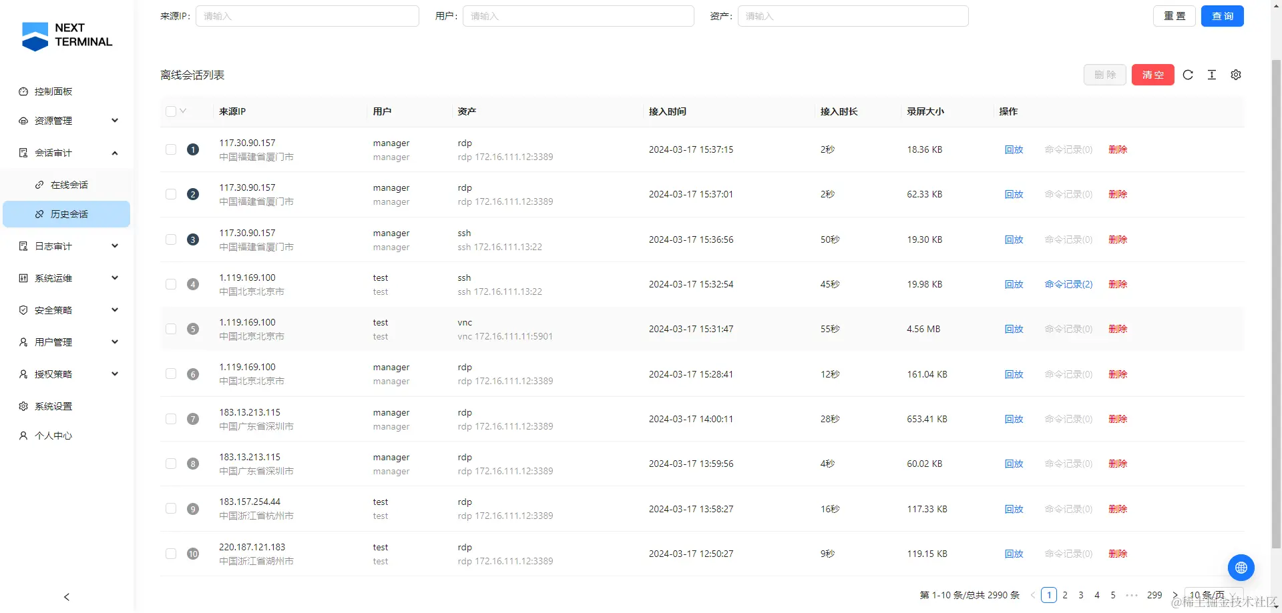The image size is (1282, 613).
Task: Expand the 资源管理 submenu arrow
Action: tap(115, 121)
